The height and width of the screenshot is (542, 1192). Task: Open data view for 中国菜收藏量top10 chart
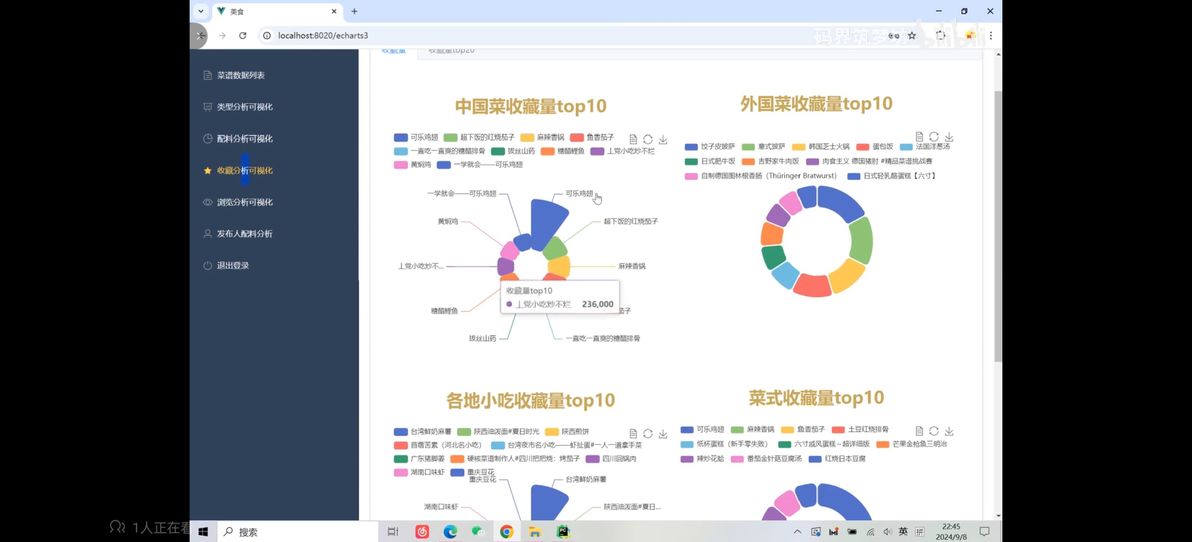pos(633,139)
